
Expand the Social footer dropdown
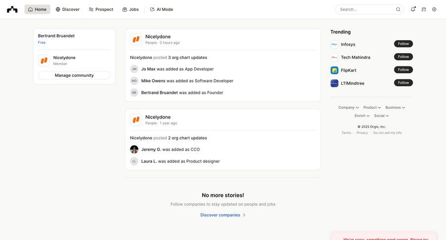382,116
